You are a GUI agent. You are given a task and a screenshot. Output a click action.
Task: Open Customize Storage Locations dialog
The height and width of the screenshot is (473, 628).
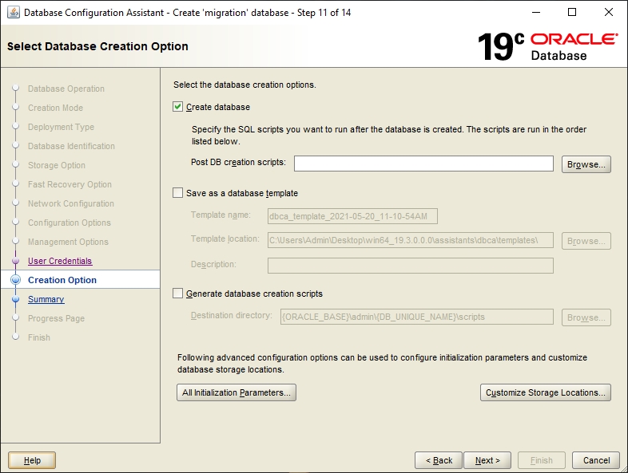tap(546, 392)
